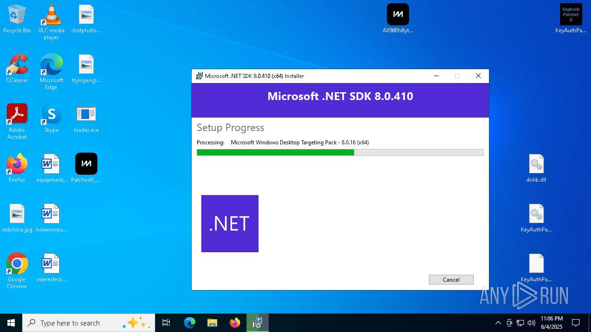Select the Adobe Acrobat desktop shortcut

click(x=17, y=122)
